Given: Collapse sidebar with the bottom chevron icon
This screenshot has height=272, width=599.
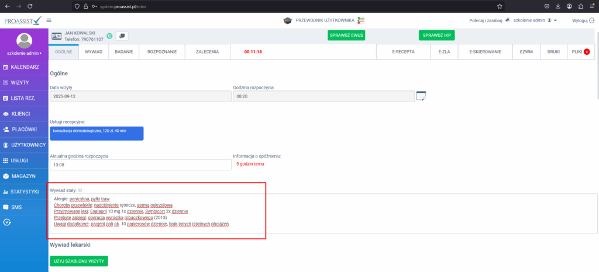Looking at the screenshot, I should point(7,222).
